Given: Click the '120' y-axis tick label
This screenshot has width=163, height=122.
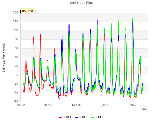Looking at the screenshot, I should [16, 21].
